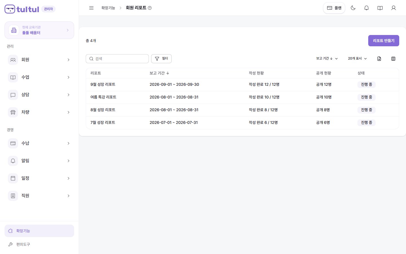Click the 리포트 column header
Screen dimensions: 406x254
coord(96,73)
